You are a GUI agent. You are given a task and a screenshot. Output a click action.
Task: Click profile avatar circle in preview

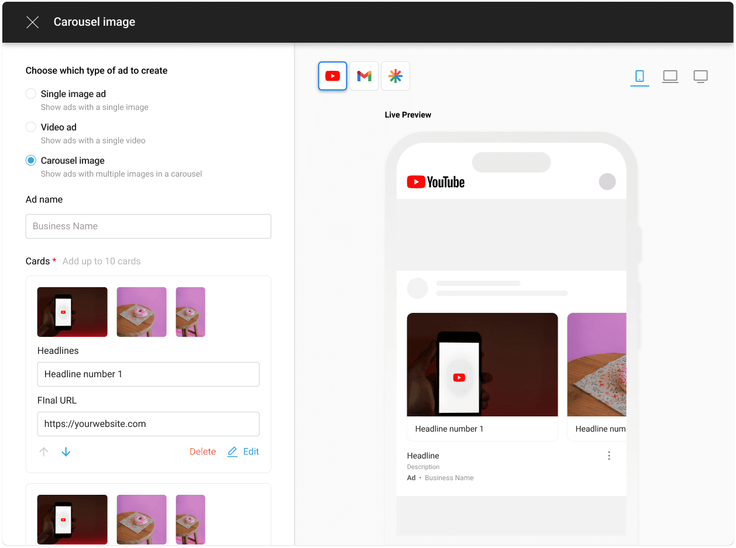pyautogui.click(x=607, y=181)
